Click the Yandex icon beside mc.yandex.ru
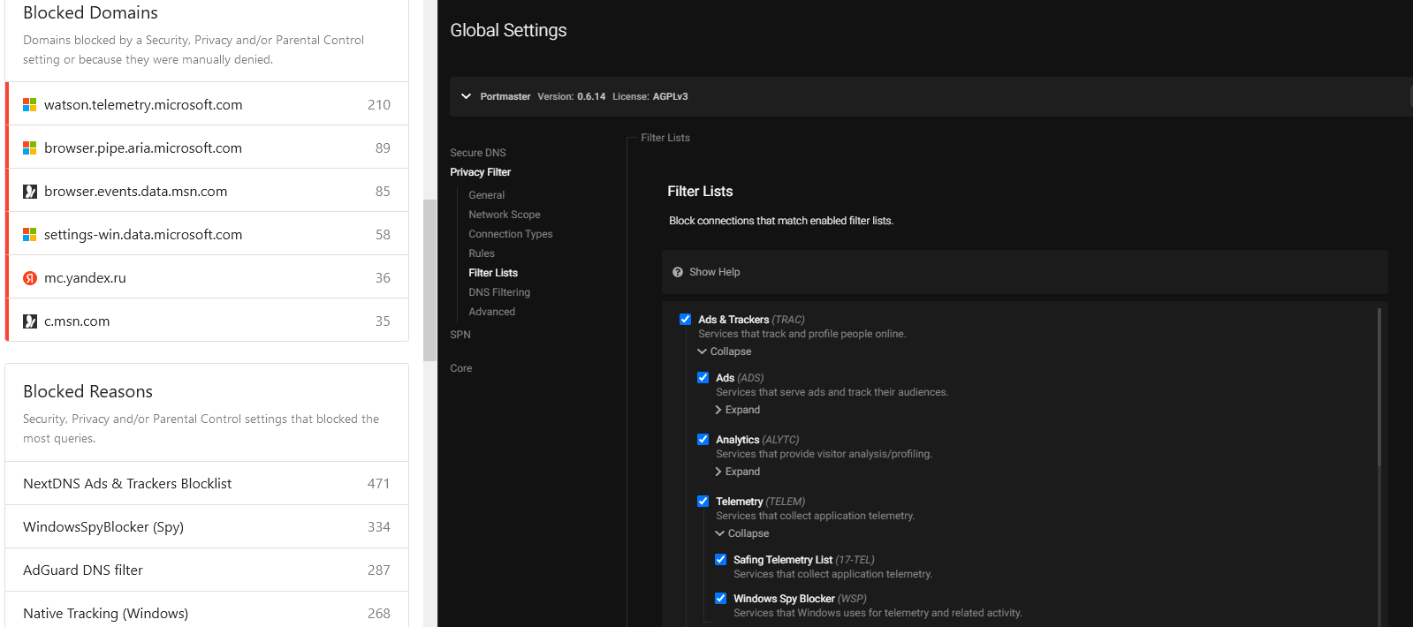Screen dimensions: 1413x627 [x=30, y=277]
